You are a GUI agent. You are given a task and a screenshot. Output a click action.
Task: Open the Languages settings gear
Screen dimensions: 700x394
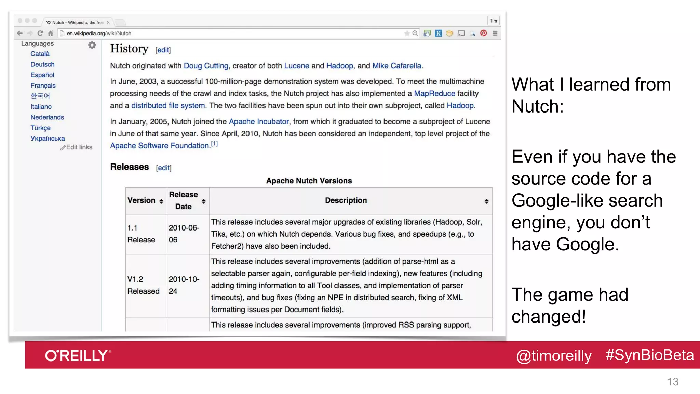click(x=92, y=45)
